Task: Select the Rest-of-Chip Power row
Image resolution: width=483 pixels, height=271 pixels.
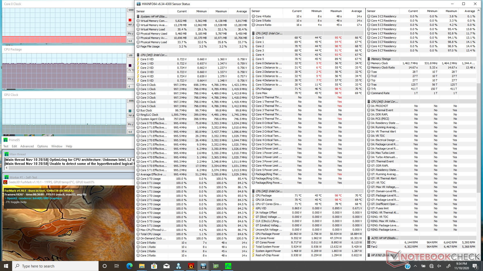Action: click(307, 255)
